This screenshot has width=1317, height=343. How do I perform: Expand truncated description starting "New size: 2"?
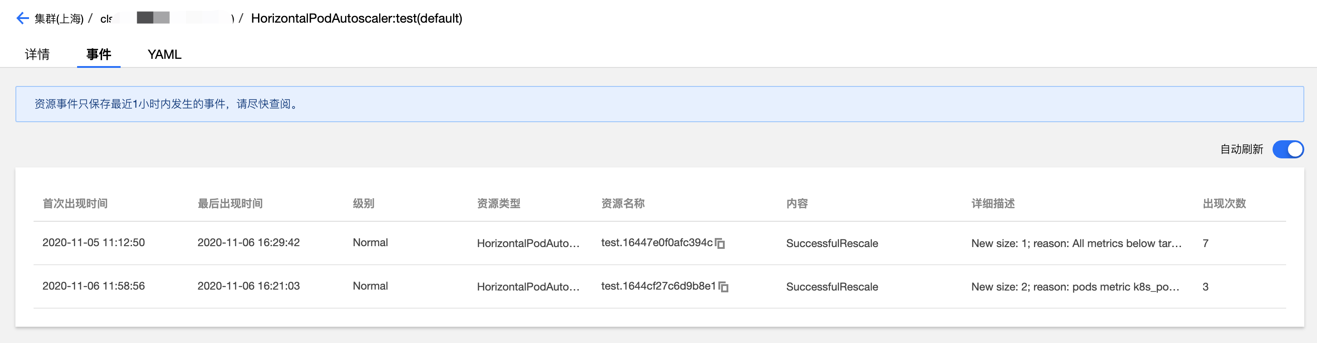(x=1075, y=287)
